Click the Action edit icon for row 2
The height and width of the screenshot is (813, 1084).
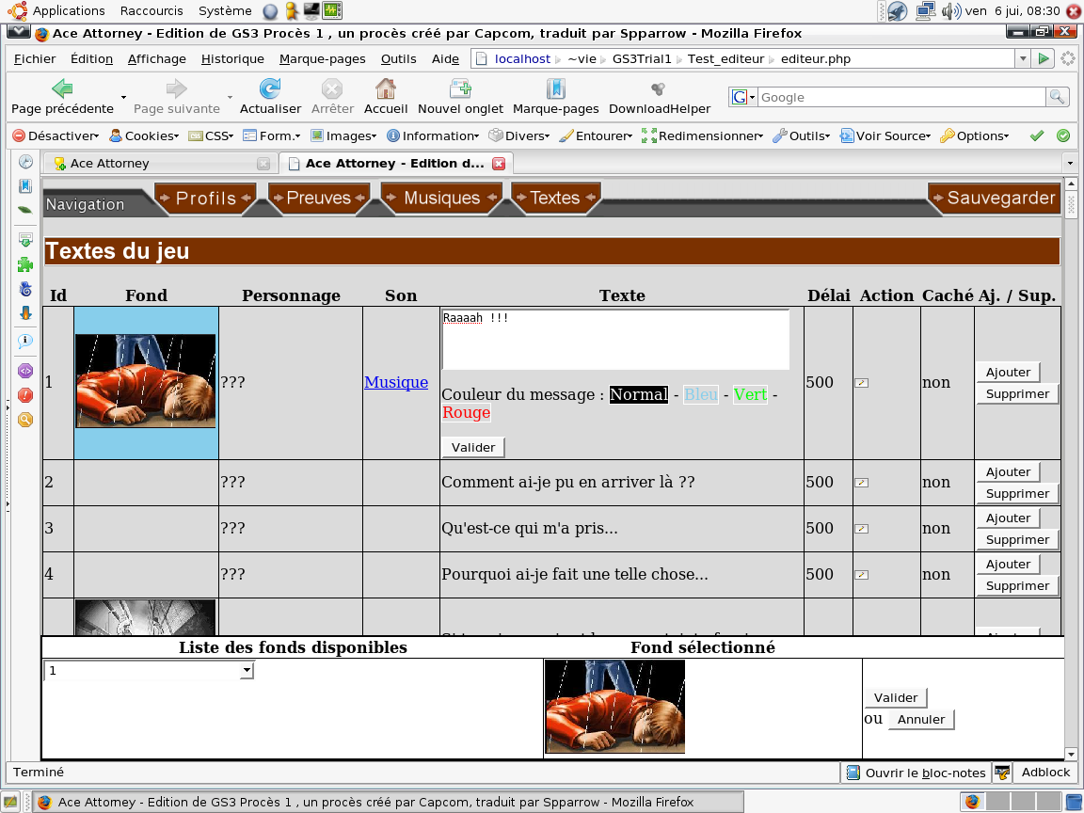(861, 483)
